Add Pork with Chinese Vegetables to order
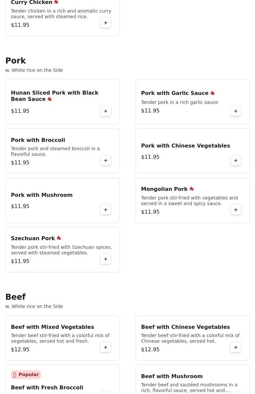 236,160
